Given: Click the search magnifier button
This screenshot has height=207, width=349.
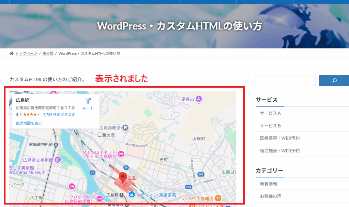Looking at the screenshot, I should pos(334,81).
